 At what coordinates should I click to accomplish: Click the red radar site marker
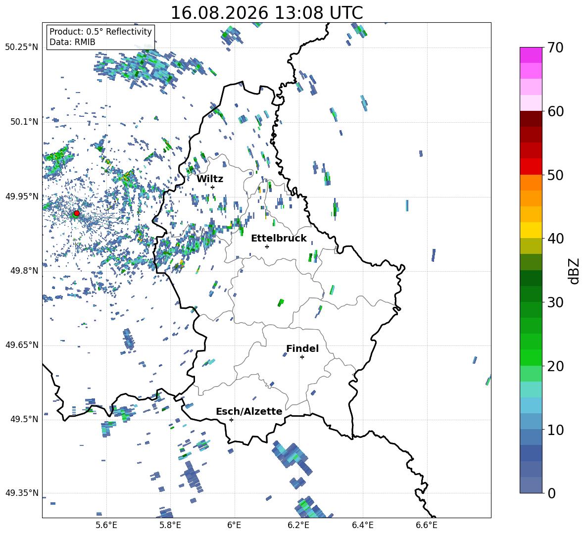point(77,213)
